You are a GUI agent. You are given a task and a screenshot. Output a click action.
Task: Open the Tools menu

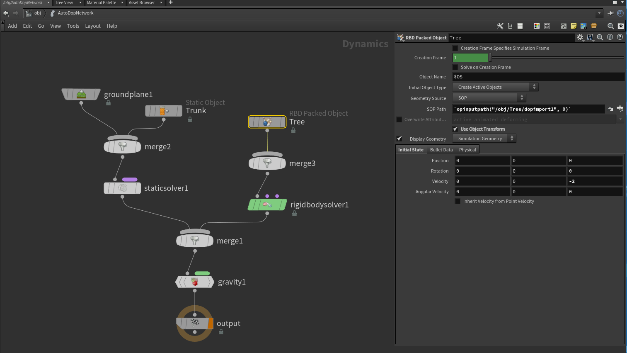click(x=73, y=26)
